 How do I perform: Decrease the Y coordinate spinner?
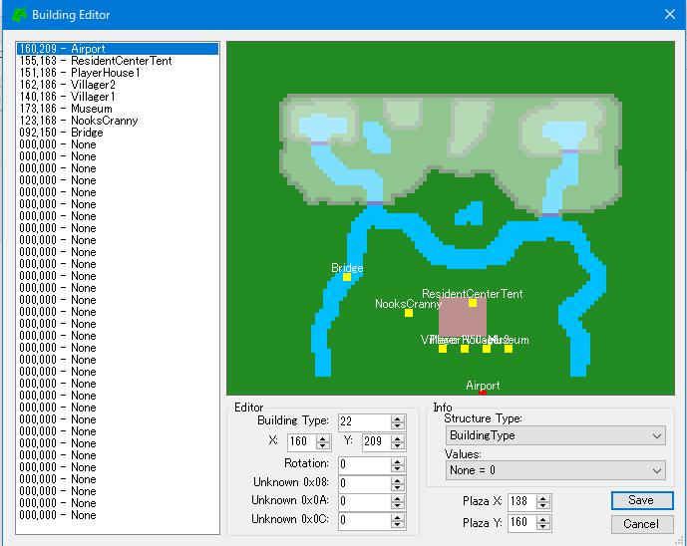point(398,445)
